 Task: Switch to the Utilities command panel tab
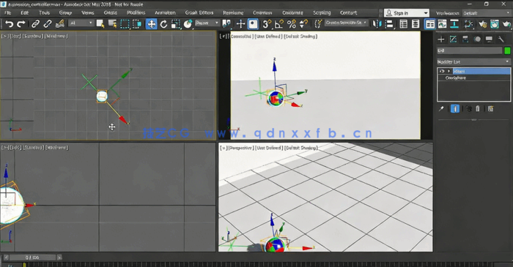click(501, 40)
